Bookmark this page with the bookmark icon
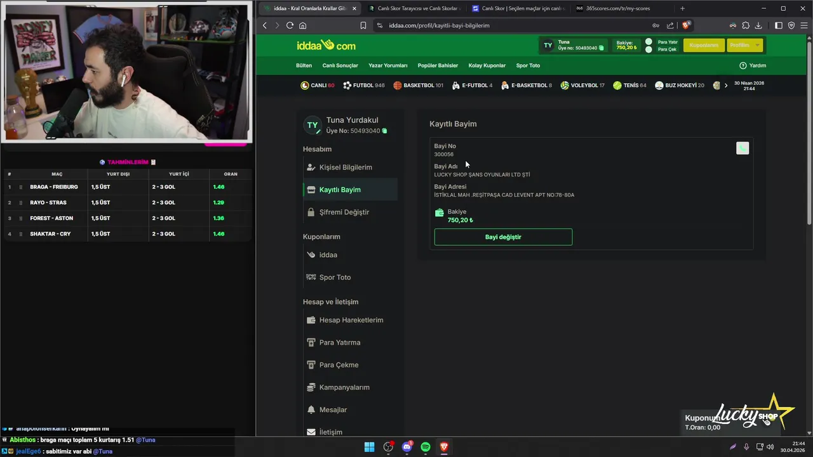This screenshot has width=813, height=457. [x=363, y=25]
